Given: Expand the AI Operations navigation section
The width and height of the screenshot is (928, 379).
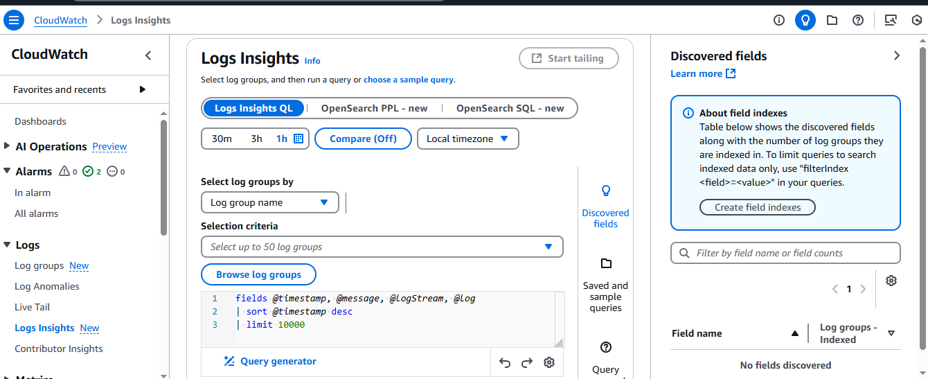Looking at the screenshot, I should [7, 146].
